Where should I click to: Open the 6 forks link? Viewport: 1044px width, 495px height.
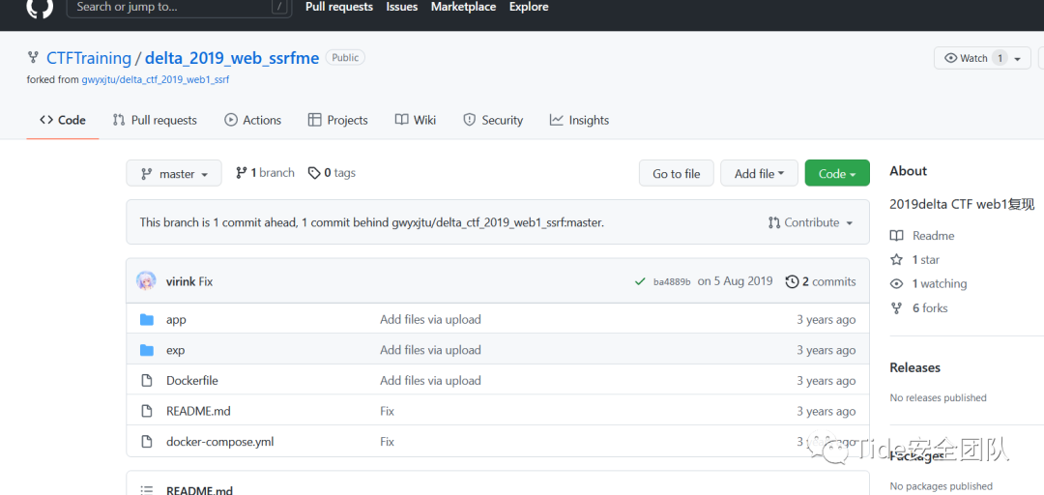919,307
